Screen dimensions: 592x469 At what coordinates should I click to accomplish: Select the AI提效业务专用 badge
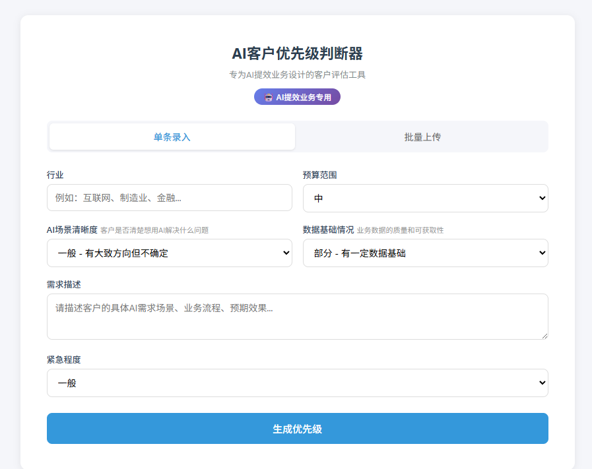click(x=297, y=96)
